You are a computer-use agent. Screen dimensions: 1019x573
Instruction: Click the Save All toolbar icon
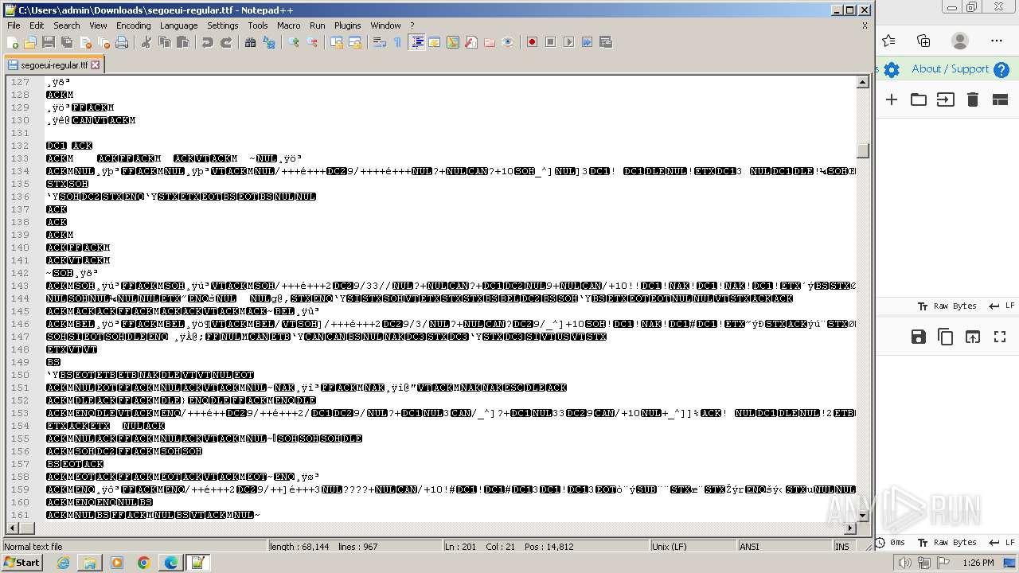67,42
